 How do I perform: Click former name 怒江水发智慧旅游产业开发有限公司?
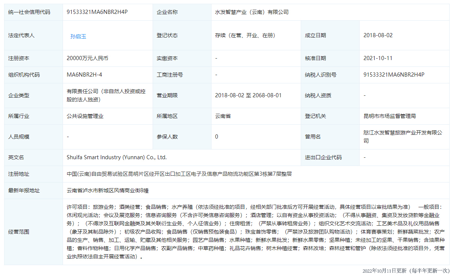403,137
